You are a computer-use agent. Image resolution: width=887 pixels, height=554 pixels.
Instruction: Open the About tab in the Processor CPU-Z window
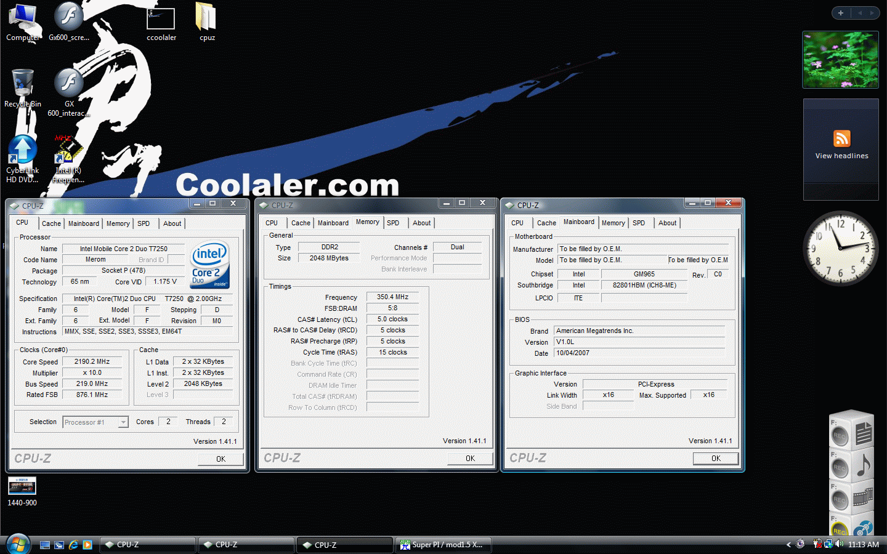[x=172, y=224]
